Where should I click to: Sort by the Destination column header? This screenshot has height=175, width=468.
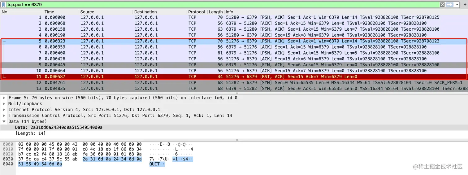160,12
